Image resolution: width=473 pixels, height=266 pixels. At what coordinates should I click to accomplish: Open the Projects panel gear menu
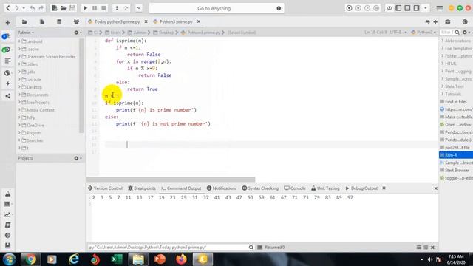coord(78,158)
